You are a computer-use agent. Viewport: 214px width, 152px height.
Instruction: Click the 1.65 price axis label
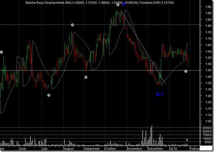click(209, 45)
